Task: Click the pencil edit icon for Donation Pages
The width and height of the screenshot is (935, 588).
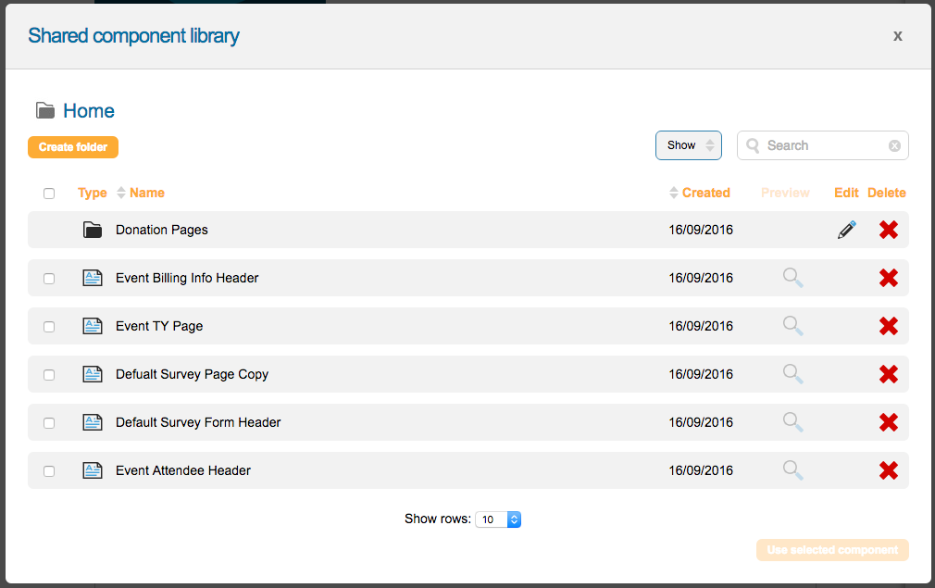Action: coord(846,230)
